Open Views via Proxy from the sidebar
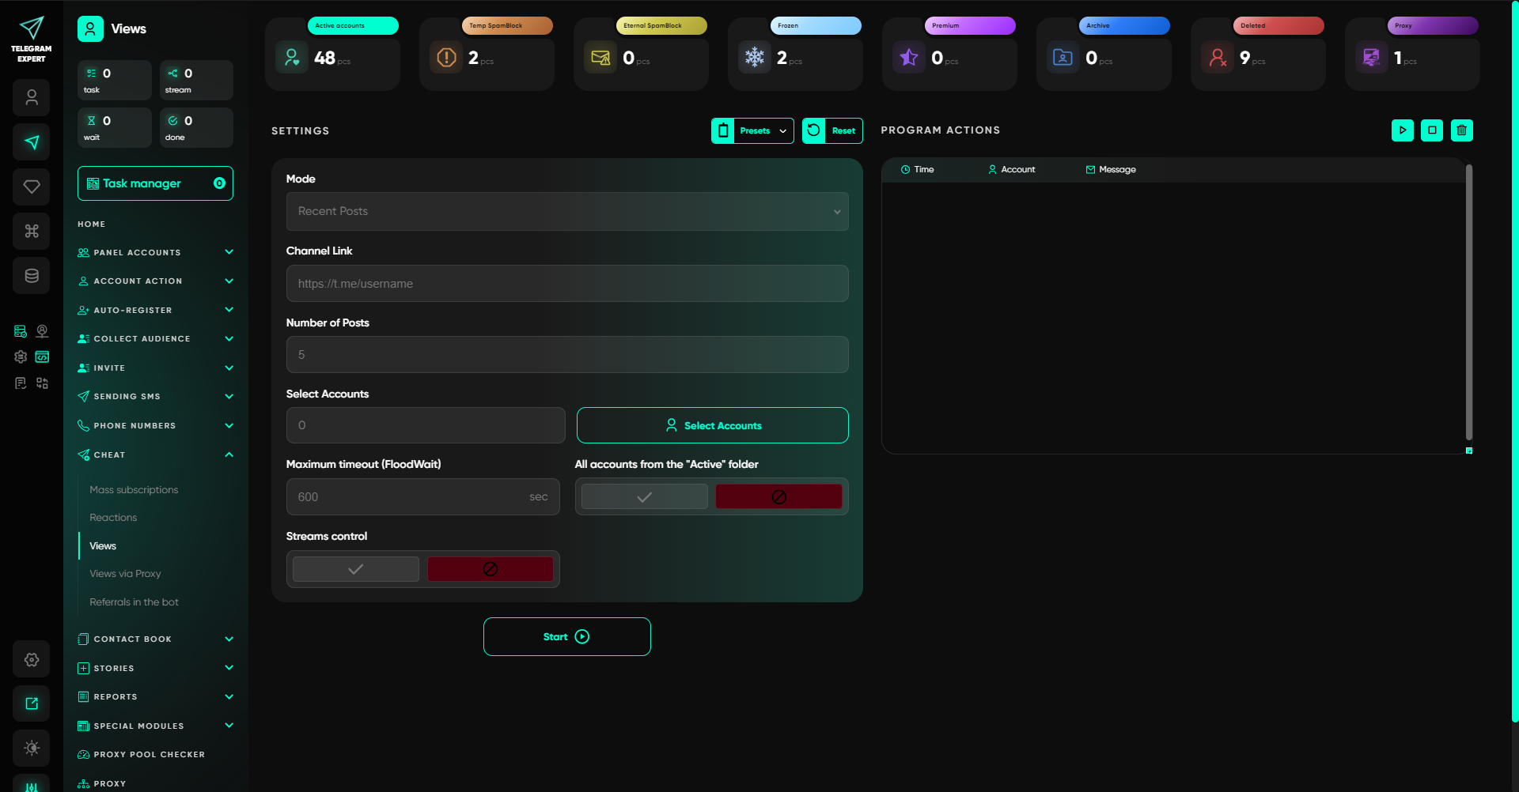The width and height of the screenshot is (1519, 792). point(125,573)
